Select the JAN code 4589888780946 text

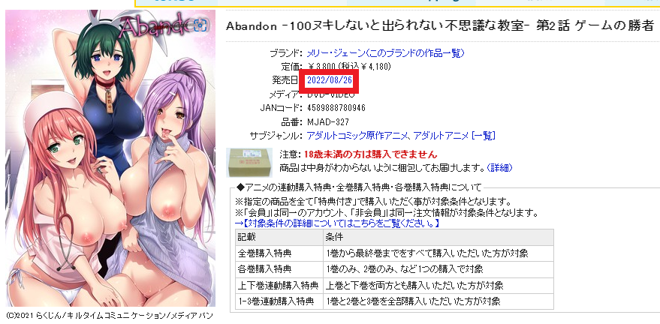[x=336, y=108]
